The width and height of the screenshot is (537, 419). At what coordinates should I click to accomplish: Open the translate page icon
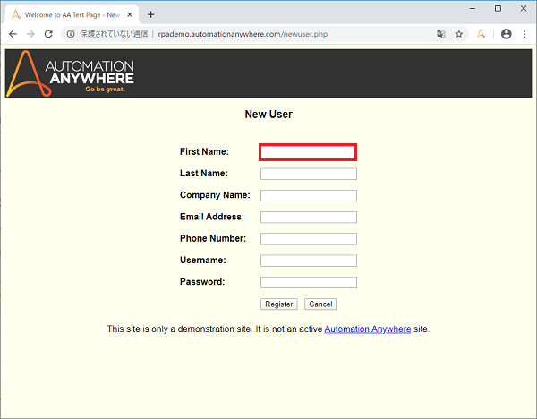pos(441,34)
